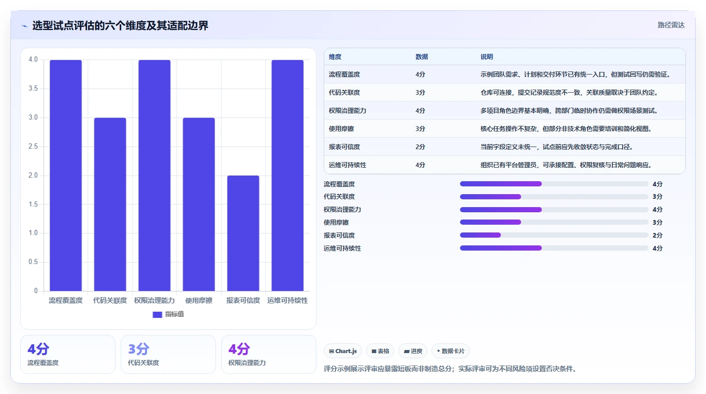The width and height of the screenshot is (706, 394).
Task: Click the 数据卡片 tag chip
Action: [451, 351]
